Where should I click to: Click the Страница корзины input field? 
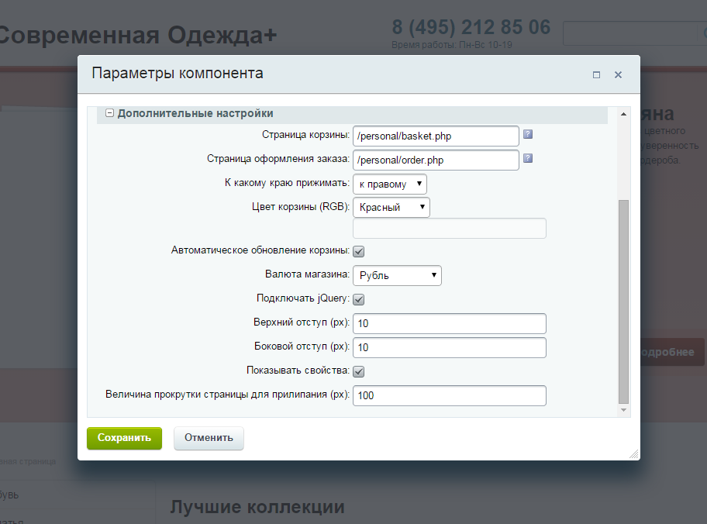[x=435, y=136]
